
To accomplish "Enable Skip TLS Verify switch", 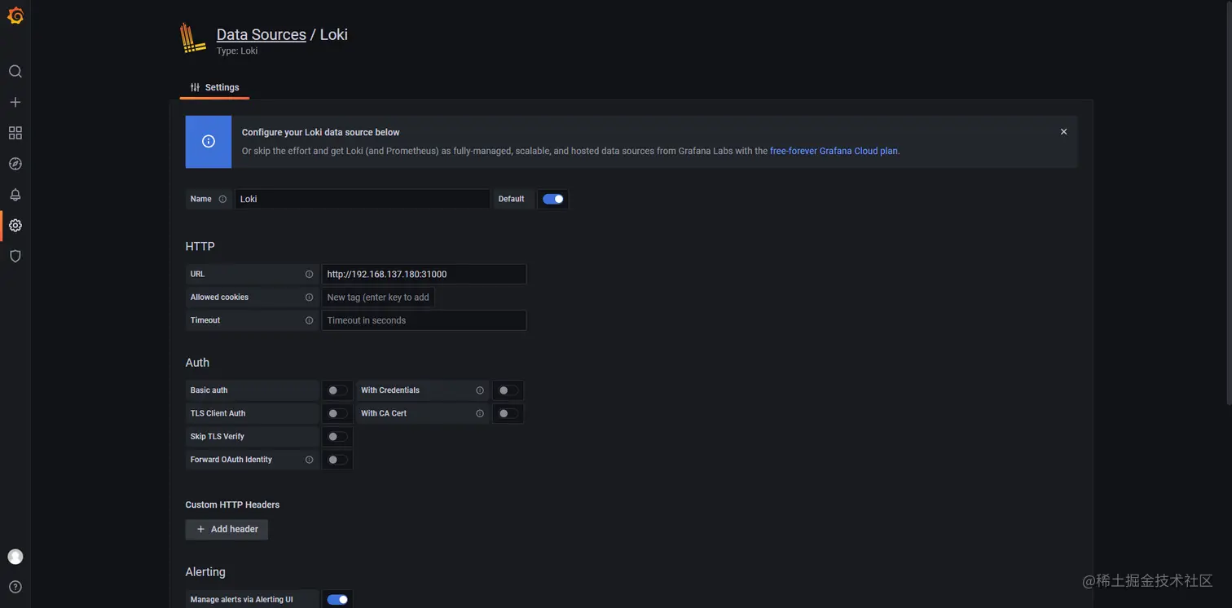I will tap(337, 437).
